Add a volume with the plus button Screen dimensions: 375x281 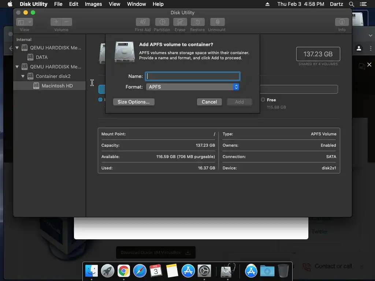pos(56,22)
